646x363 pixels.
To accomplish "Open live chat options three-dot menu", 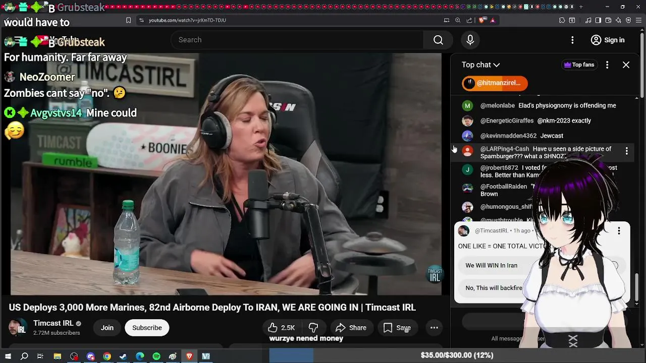I will [607, 65].
